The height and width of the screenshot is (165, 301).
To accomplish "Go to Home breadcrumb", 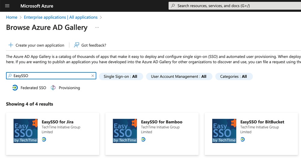I will click(11, 17).
